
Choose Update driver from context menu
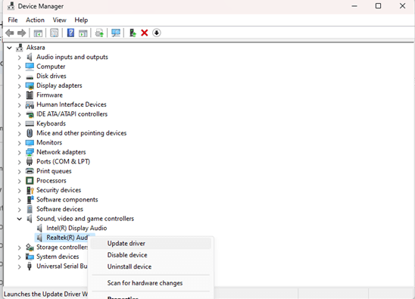151,244
